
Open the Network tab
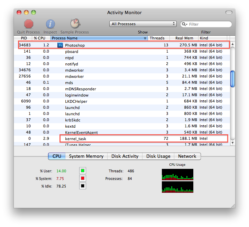click(x=187, y=156)
